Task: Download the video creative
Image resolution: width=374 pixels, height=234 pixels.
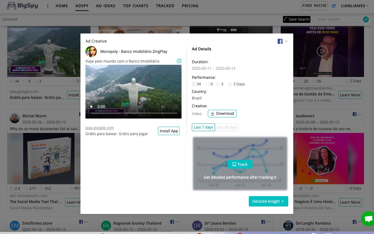Action: click(x=222, y=114)
